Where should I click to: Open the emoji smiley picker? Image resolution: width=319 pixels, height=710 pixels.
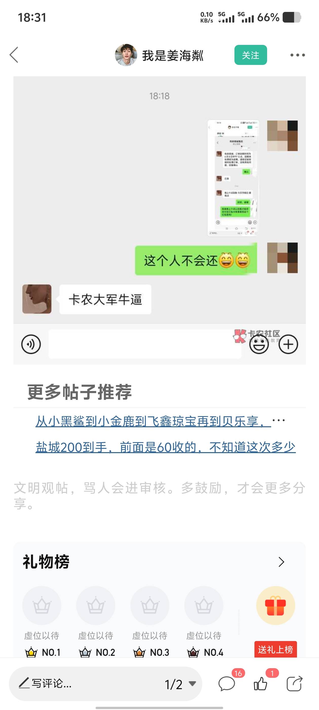click(259, 344)
